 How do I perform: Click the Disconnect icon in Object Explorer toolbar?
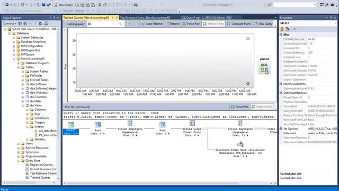25,23
